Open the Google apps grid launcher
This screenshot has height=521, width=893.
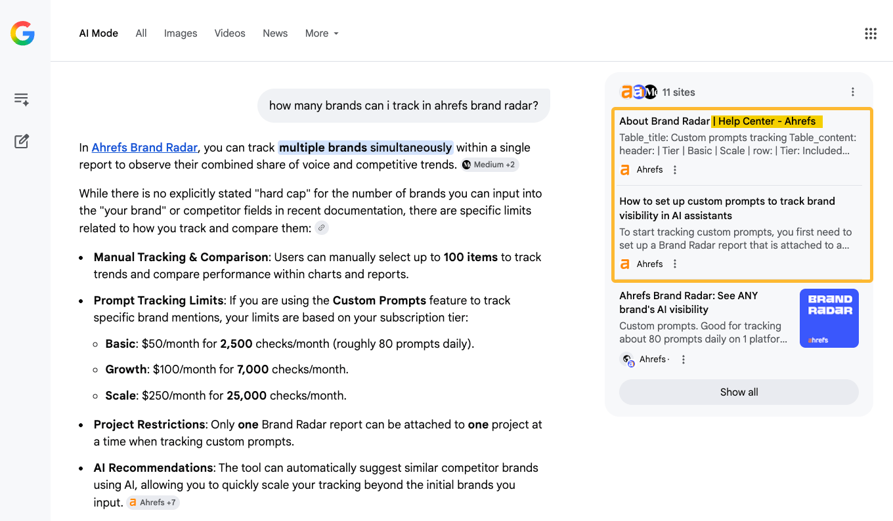(871, 33)
